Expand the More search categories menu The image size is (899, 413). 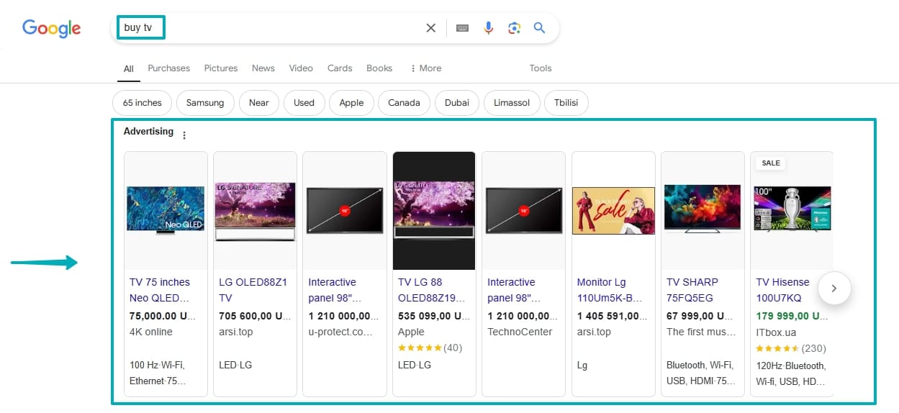pyautogui.click(x=425, y=68)
